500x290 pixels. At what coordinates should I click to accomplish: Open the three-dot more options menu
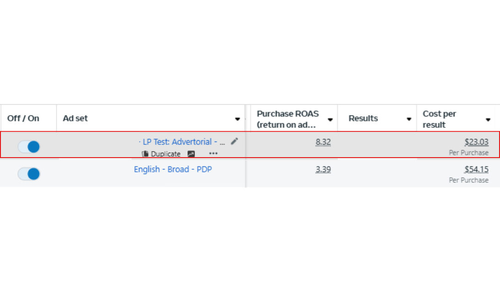(x=213, y=154)
